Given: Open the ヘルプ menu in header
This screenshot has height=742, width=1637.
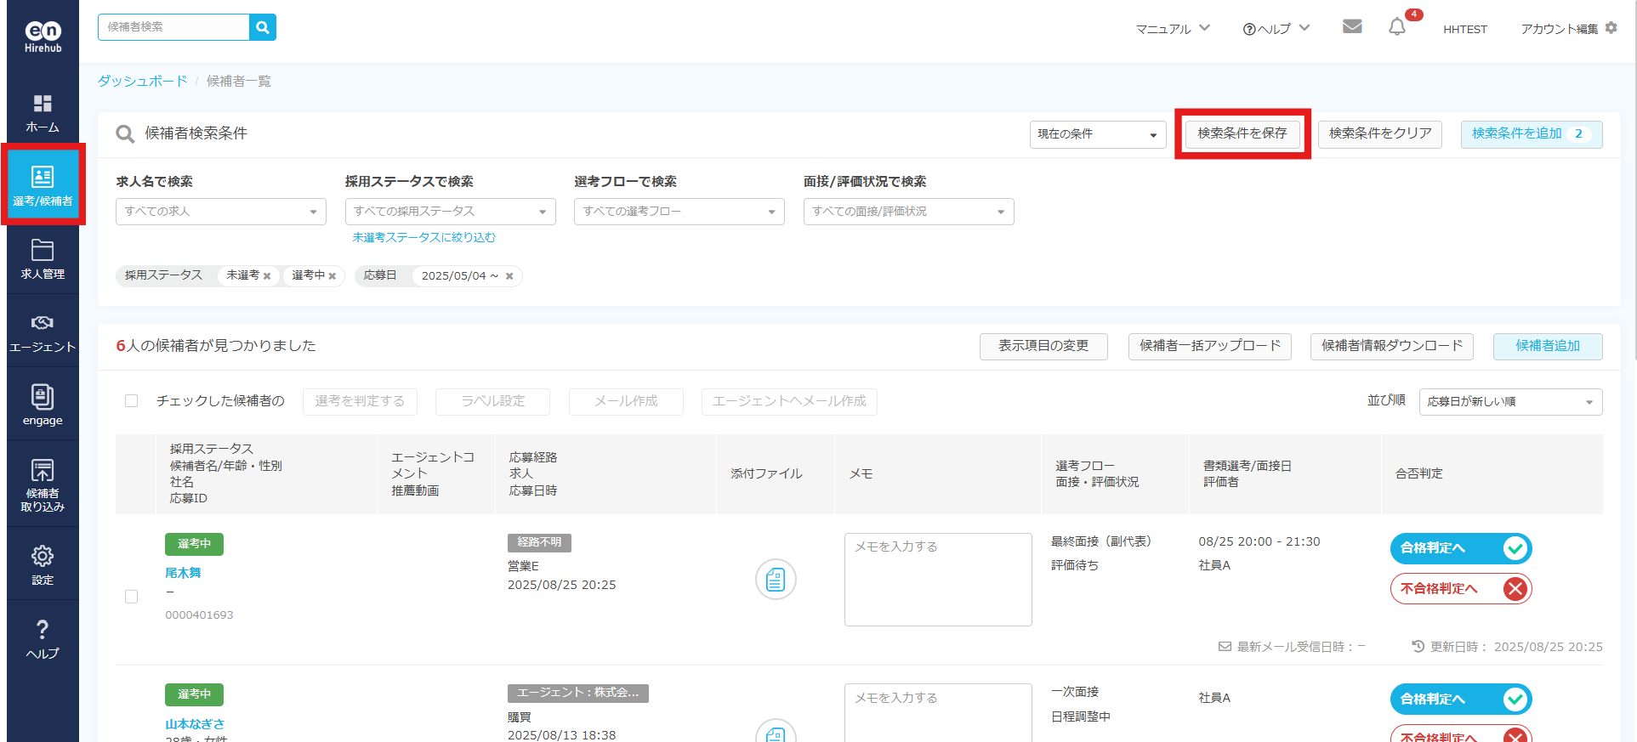Looking at the screenshot, I should pos(1276,29).
